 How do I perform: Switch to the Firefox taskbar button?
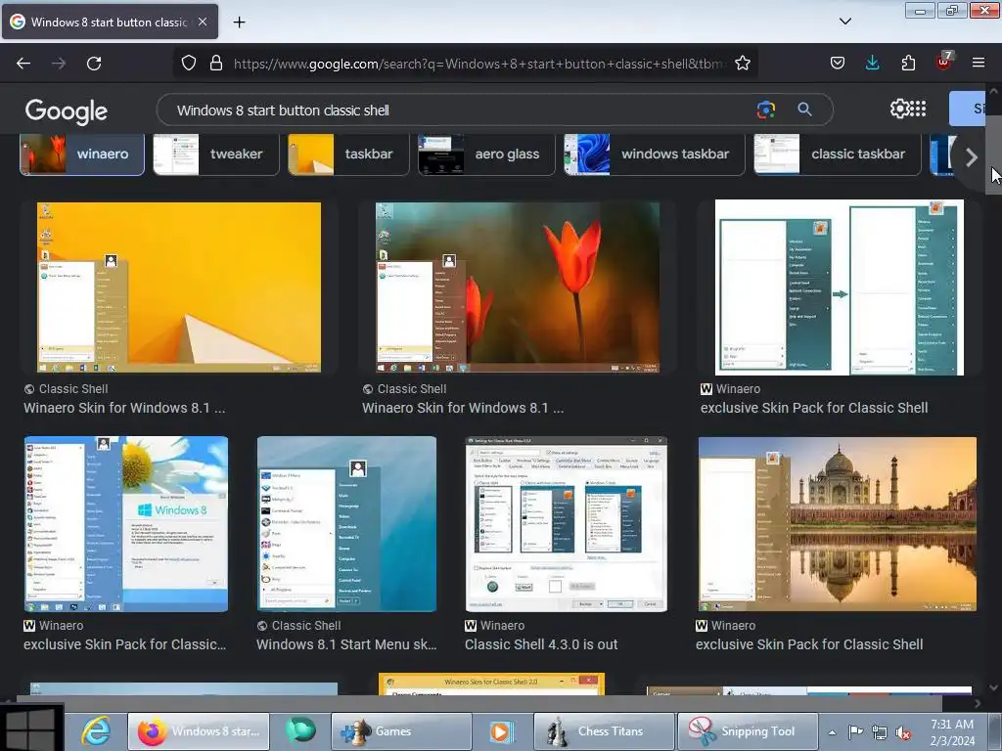coord(198,731)
